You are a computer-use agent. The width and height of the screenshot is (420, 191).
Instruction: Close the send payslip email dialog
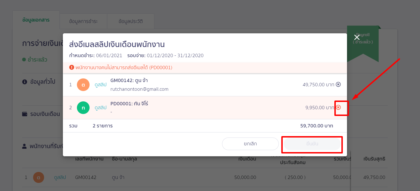pos(357,37)
